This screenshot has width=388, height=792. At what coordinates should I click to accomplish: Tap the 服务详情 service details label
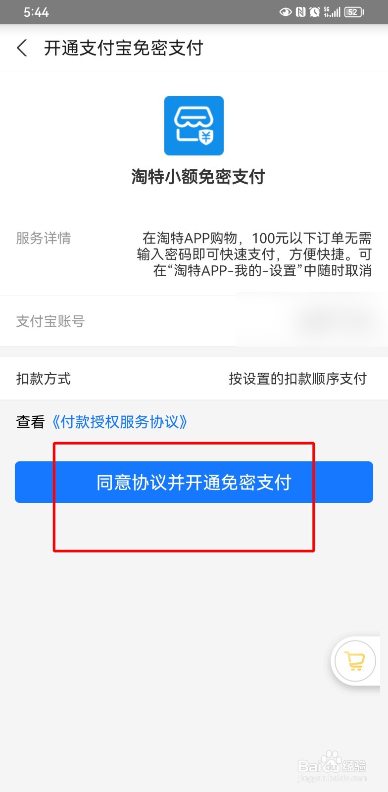tap(44, 238)
